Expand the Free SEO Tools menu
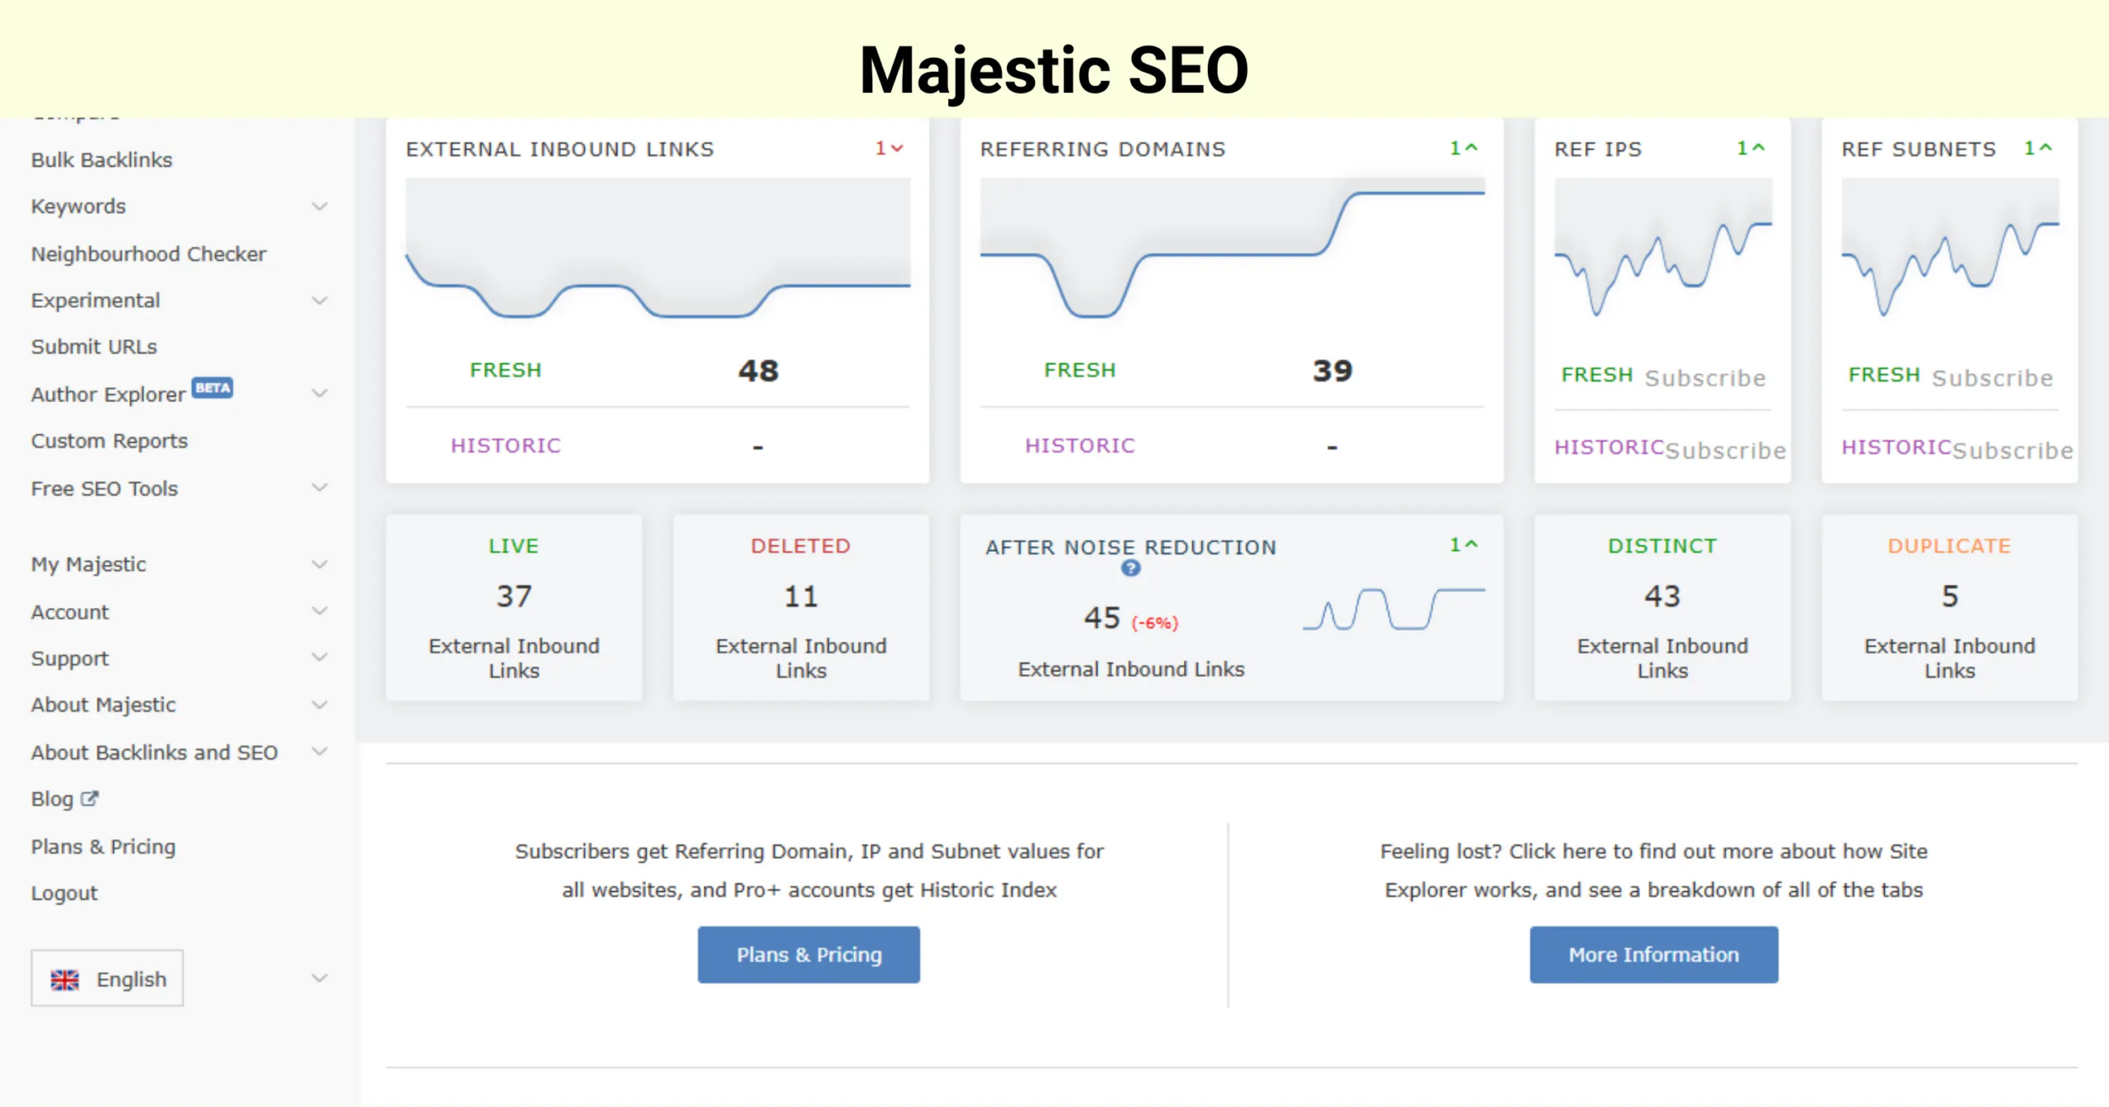2109x1107 pixels. (320, 488)
